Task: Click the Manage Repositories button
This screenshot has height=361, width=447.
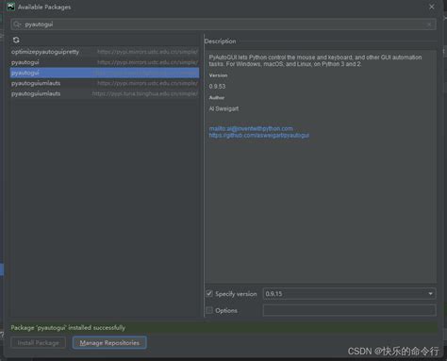Action: tap(109, 343)
